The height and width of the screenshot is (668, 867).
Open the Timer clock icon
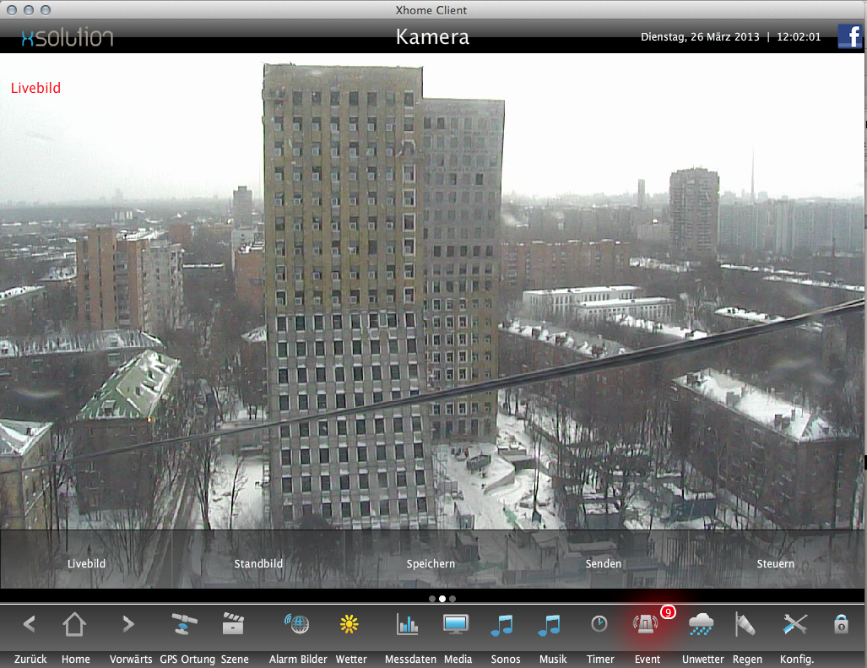tap(599, 625)
